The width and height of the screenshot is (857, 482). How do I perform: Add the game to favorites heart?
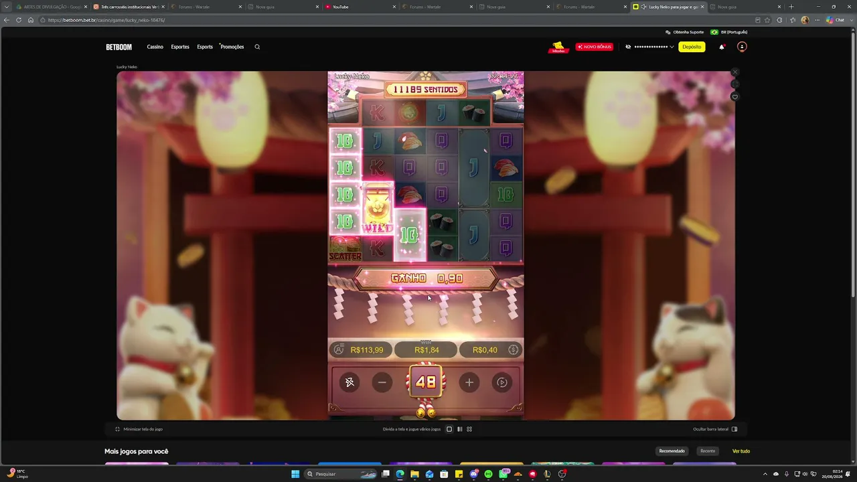click(734, 97)
